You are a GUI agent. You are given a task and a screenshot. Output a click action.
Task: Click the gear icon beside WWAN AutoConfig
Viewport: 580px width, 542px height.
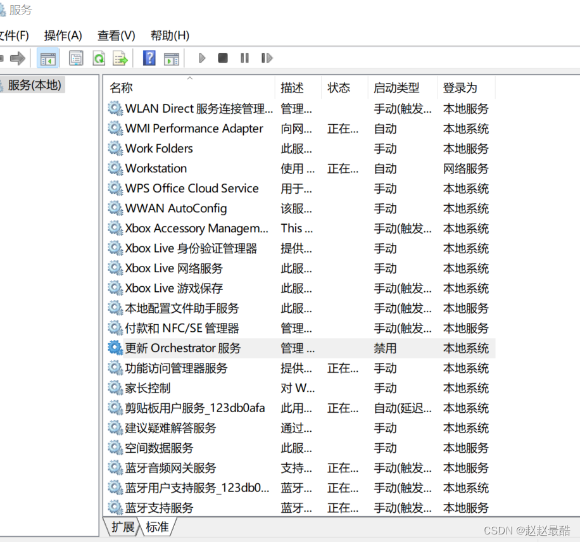point(115,208)
